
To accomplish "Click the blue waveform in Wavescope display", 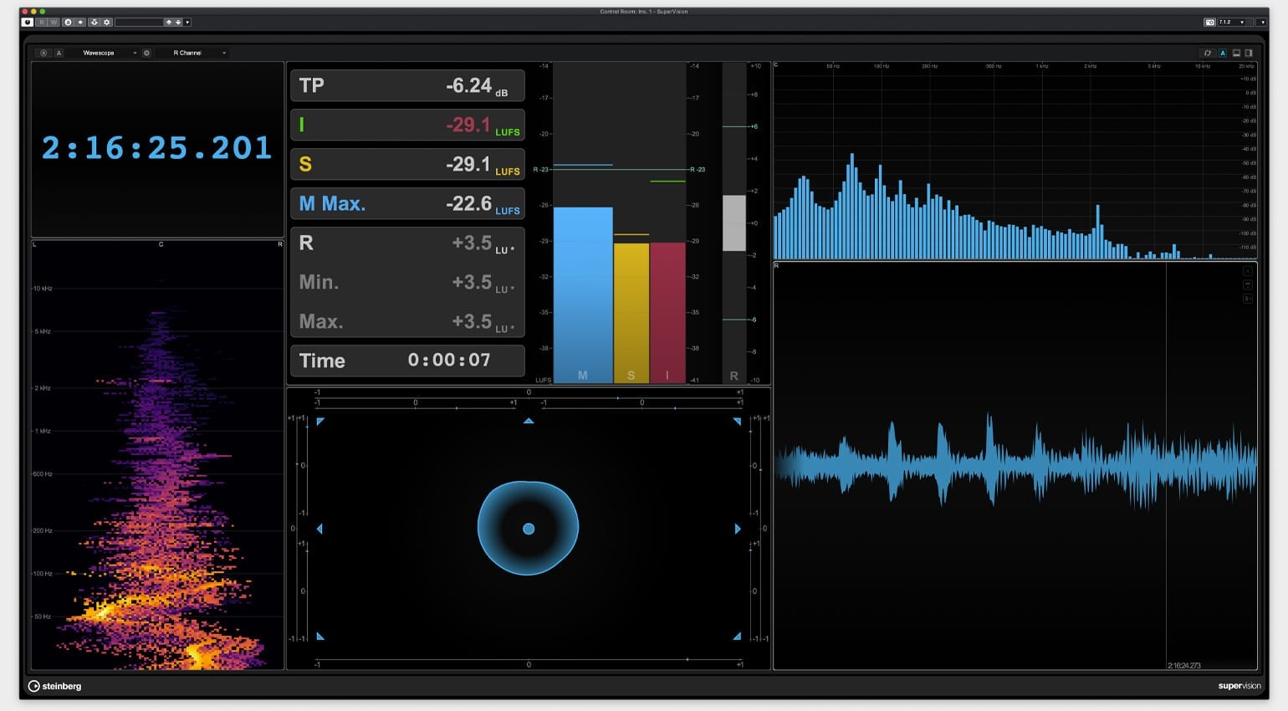I will (1016, 463).
